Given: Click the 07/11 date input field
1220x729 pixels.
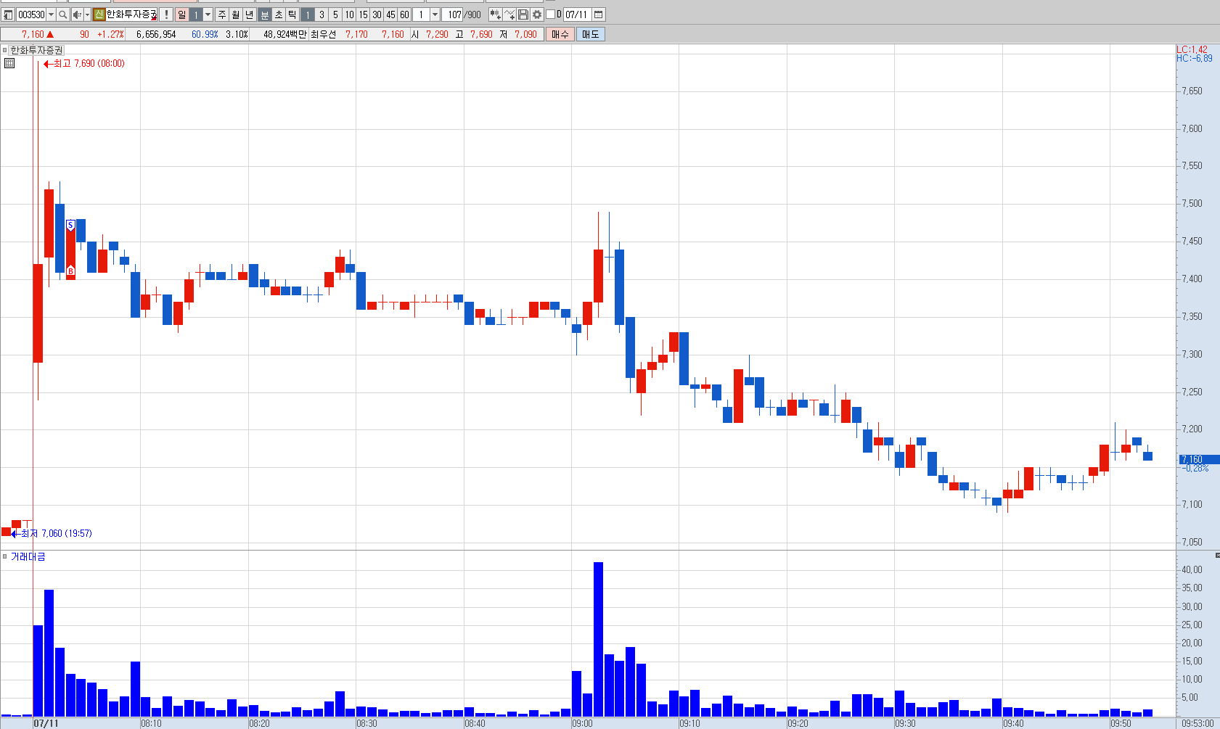Looking at the screenshot, I should tap(577, 15).
